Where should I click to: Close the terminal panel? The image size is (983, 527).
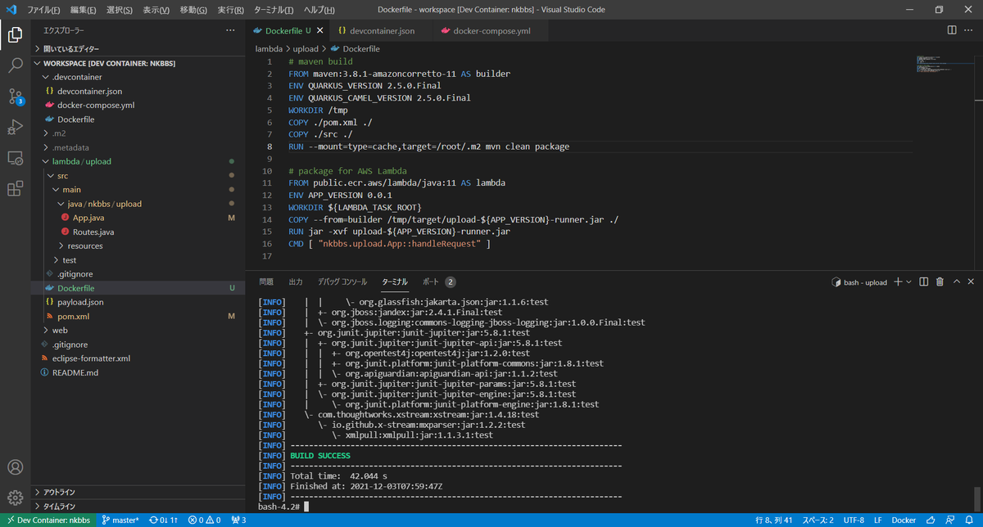coord(971,282)
